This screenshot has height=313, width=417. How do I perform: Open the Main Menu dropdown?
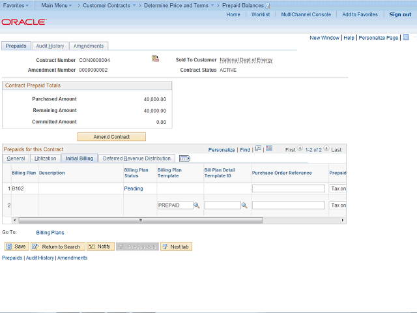click(57, 5)
